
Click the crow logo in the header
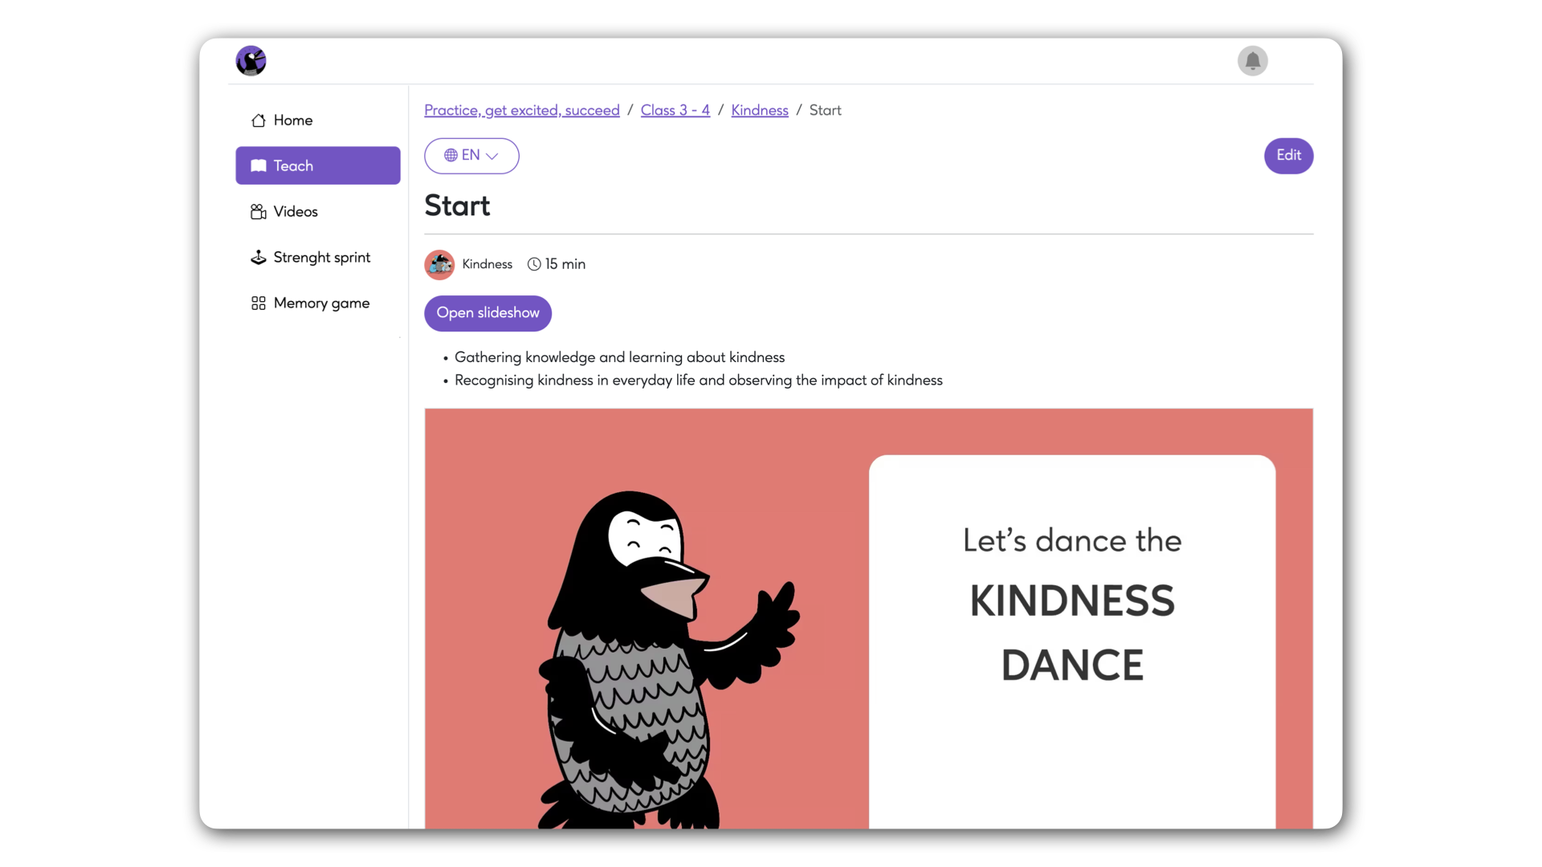coord(251,61)
